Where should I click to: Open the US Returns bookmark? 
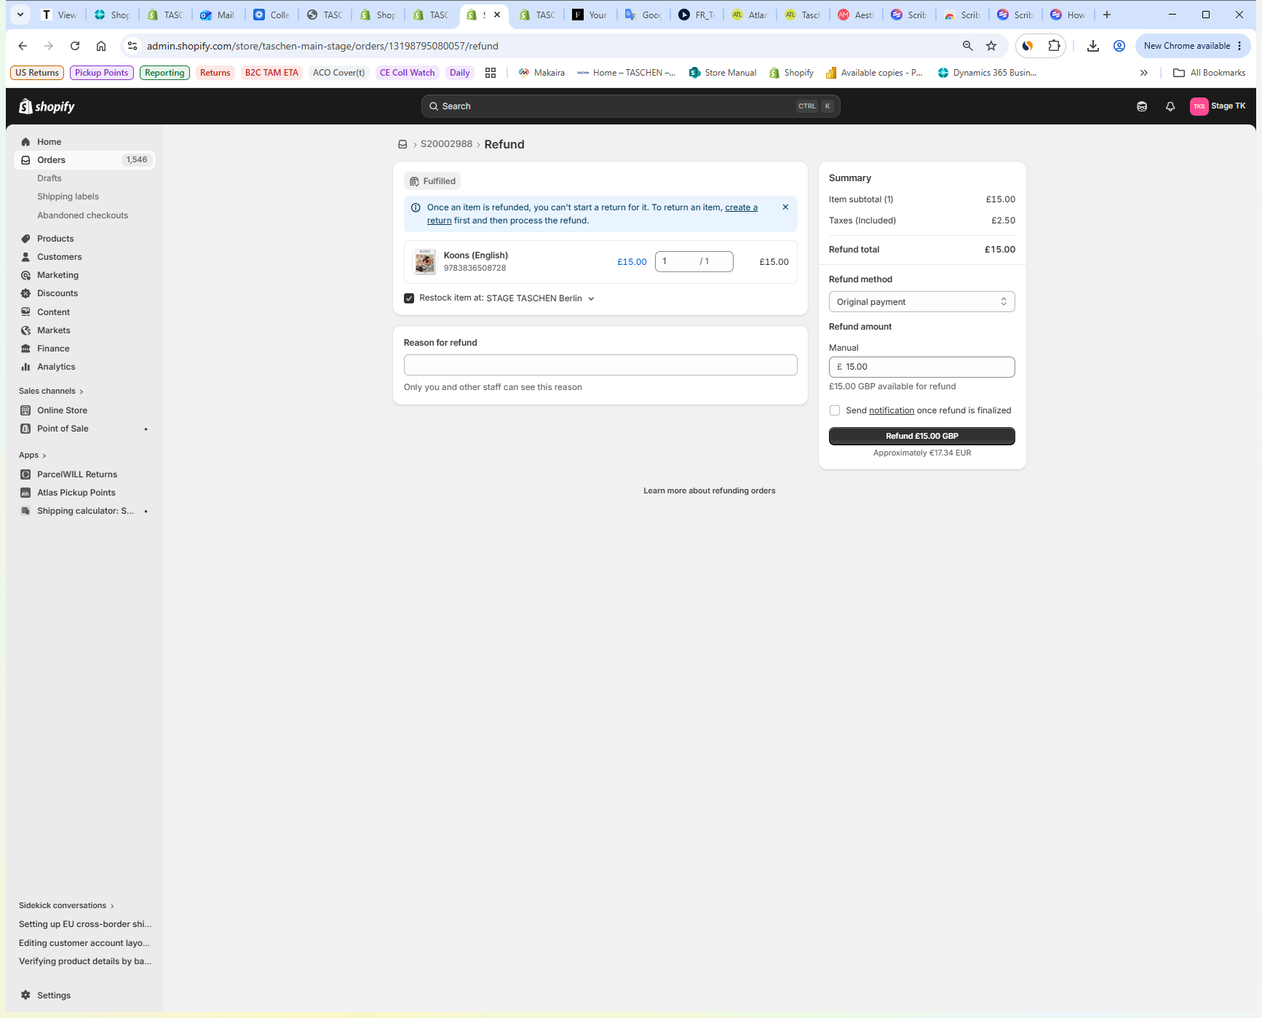37,73
